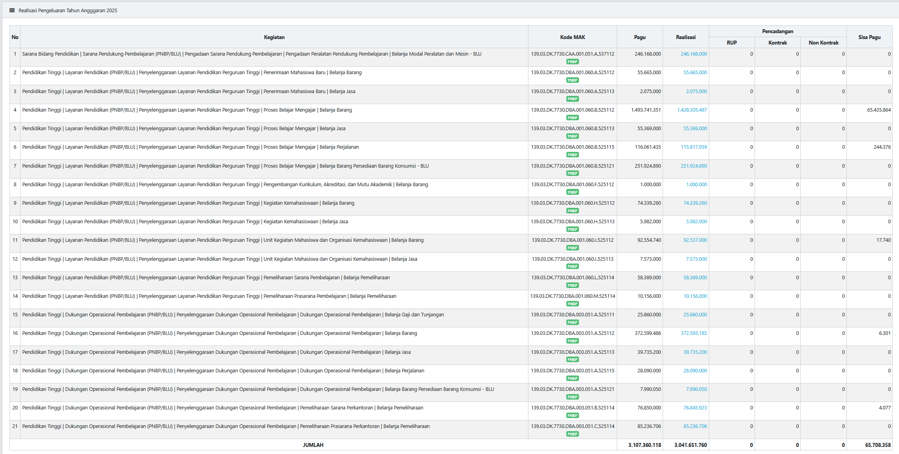Image resolution: width=899 pixels, height=454 pixels.
Task: Click the PNBP badge under row 1 MAK code
Action: [572, 62]
